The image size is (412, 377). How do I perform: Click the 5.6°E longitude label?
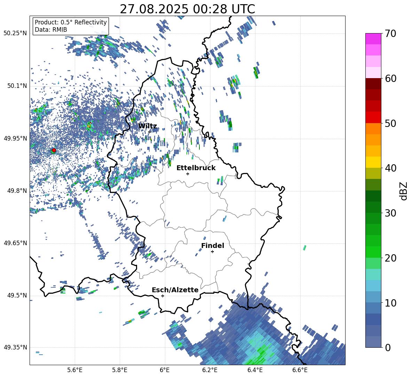click(75, 370)
